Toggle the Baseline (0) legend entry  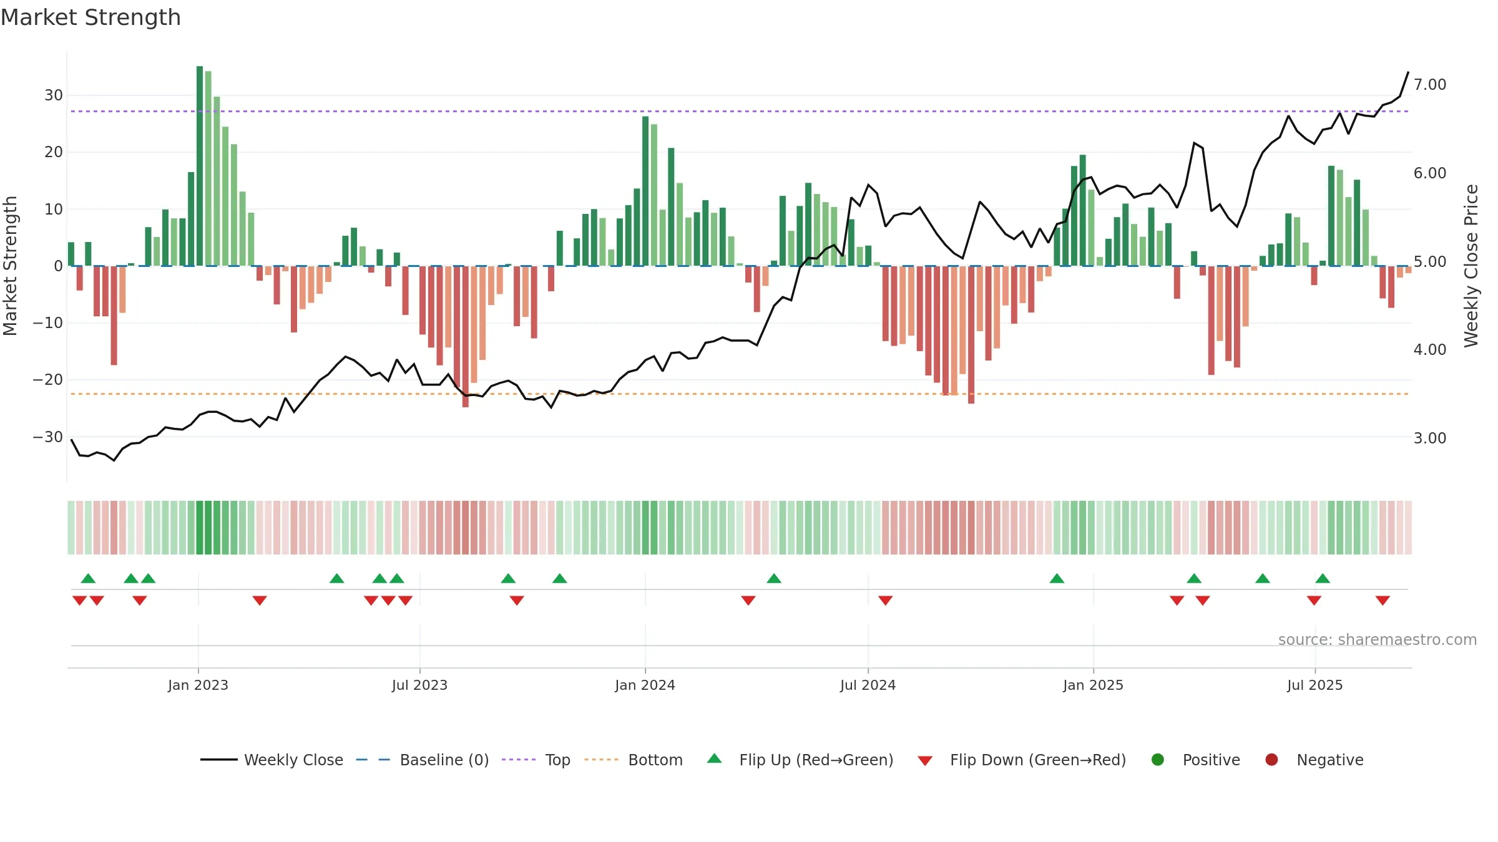coord(423,760)
